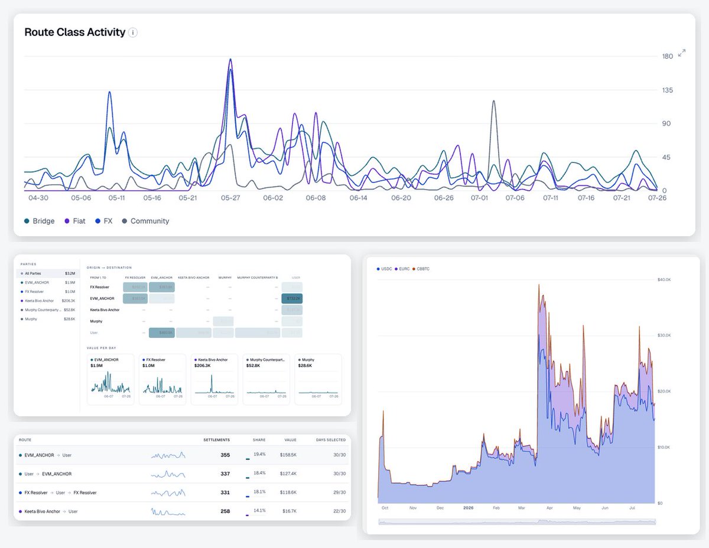
Task: Click the 22/30 days selected value
Action: pyautogui.click(x=339, y=511)
